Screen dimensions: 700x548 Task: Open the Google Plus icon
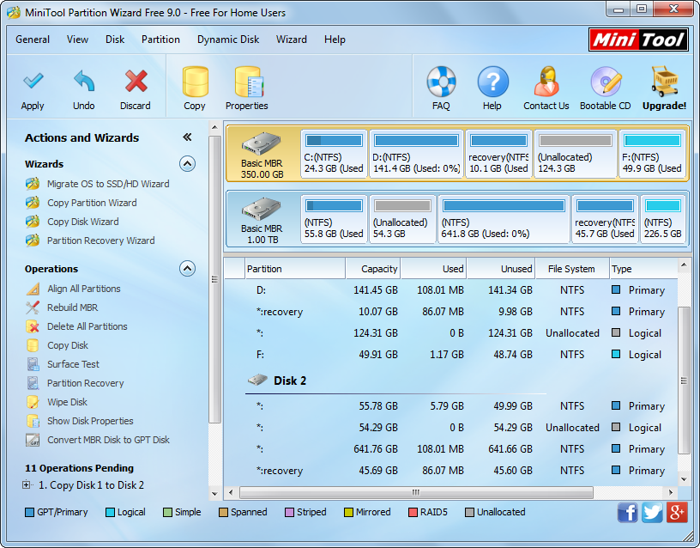(x=677, y=512)
